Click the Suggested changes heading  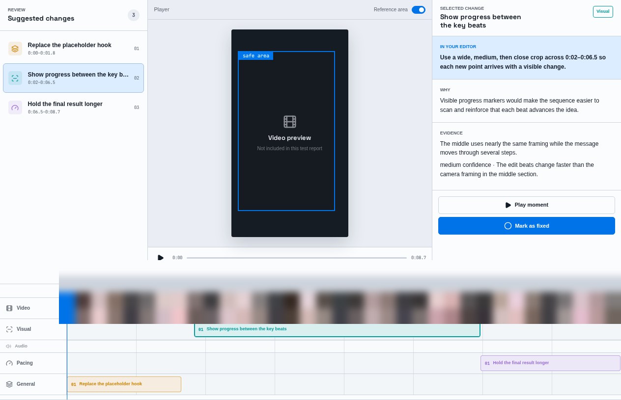[x=41, y=19]
